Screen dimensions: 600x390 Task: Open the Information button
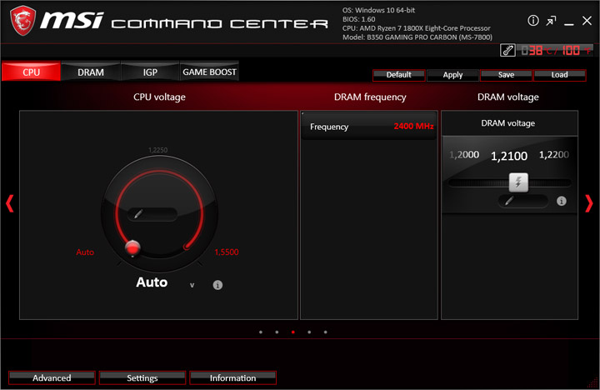pos(232,377)
